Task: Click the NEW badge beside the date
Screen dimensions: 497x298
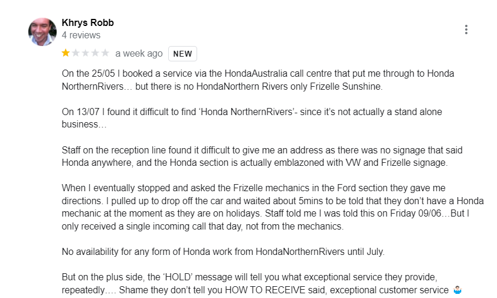Action: point(182,54)
